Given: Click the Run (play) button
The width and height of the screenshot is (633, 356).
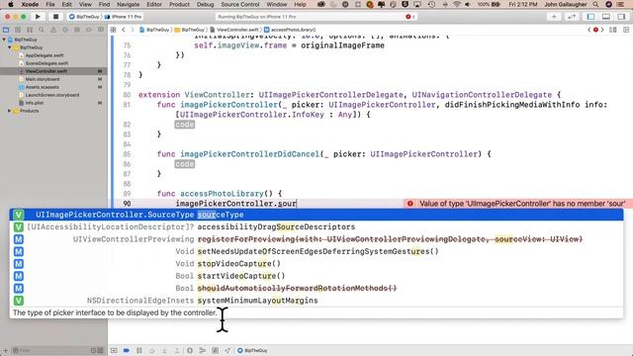Looking at the screenshot, I should pos(38,17).
